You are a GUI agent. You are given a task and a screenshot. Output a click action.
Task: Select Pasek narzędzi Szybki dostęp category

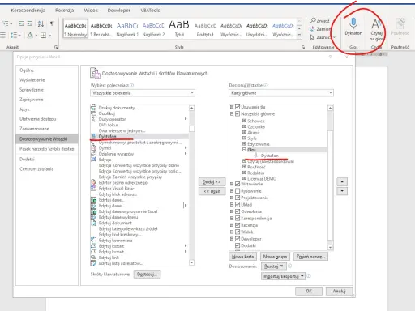click(x=47, y=149)
